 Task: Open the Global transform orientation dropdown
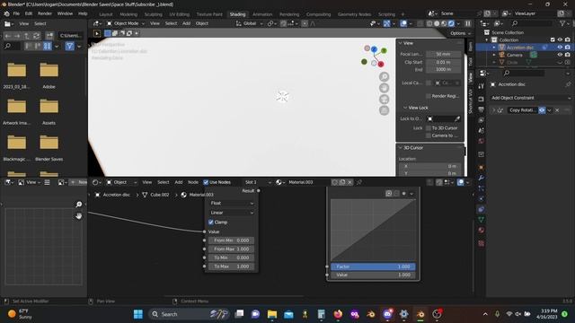250,23
